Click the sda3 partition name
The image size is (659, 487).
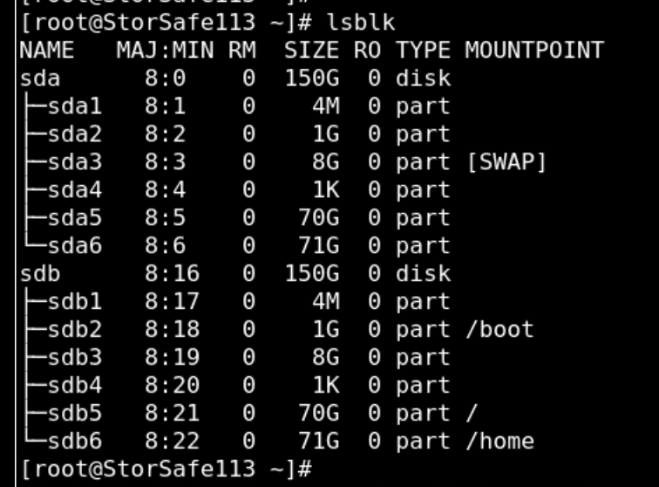[75, 162]
